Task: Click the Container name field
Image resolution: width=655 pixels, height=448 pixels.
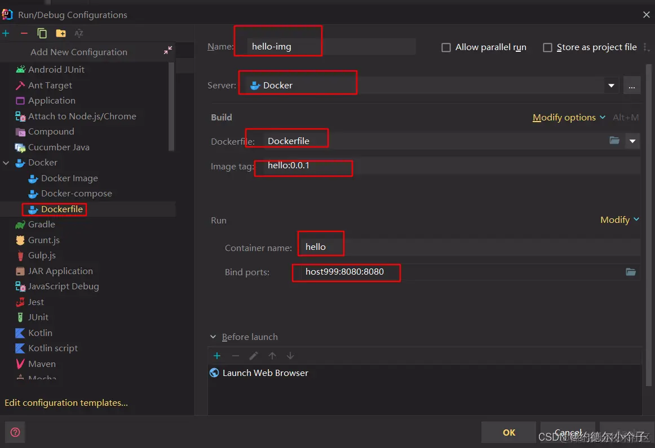Action: pyautogui.click(x=469, y=247)
